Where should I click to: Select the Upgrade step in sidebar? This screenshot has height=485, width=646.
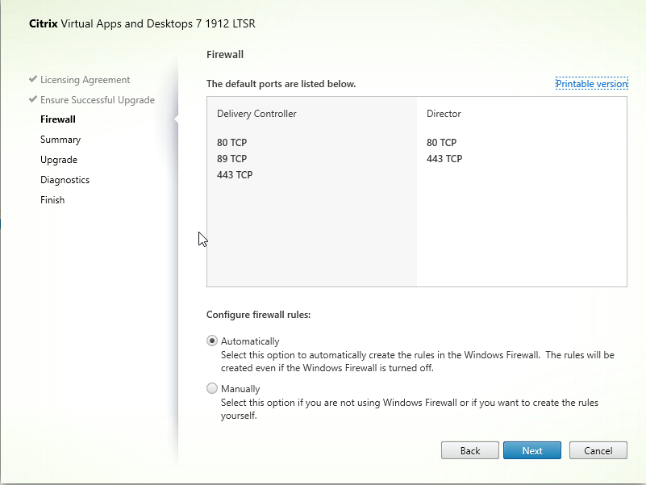click(59, 160)
